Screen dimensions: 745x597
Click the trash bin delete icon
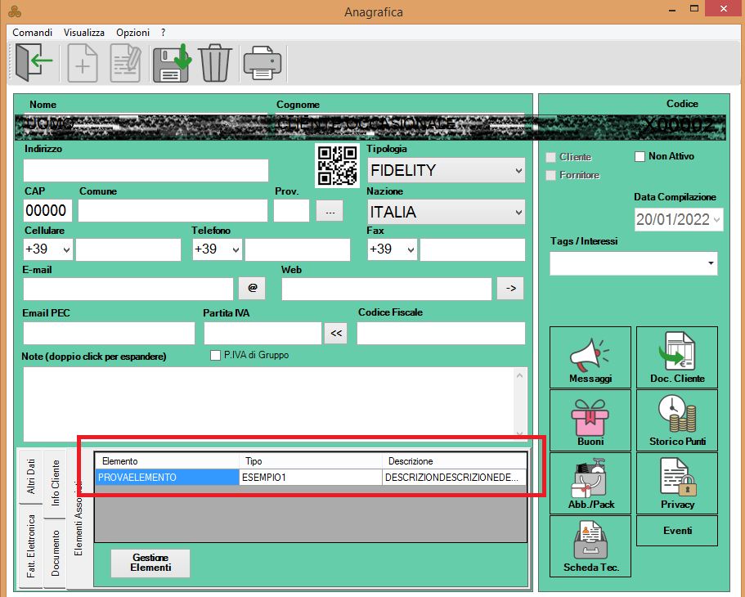(x=215, y=63)
